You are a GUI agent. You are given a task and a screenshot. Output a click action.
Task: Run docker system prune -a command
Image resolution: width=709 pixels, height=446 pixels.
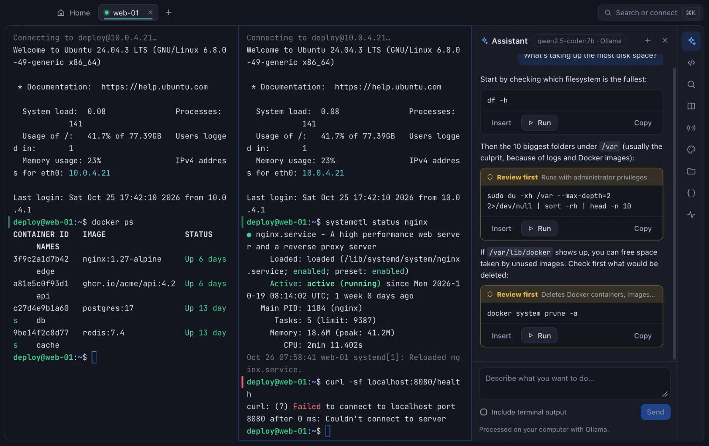click(x=539, y=336)
